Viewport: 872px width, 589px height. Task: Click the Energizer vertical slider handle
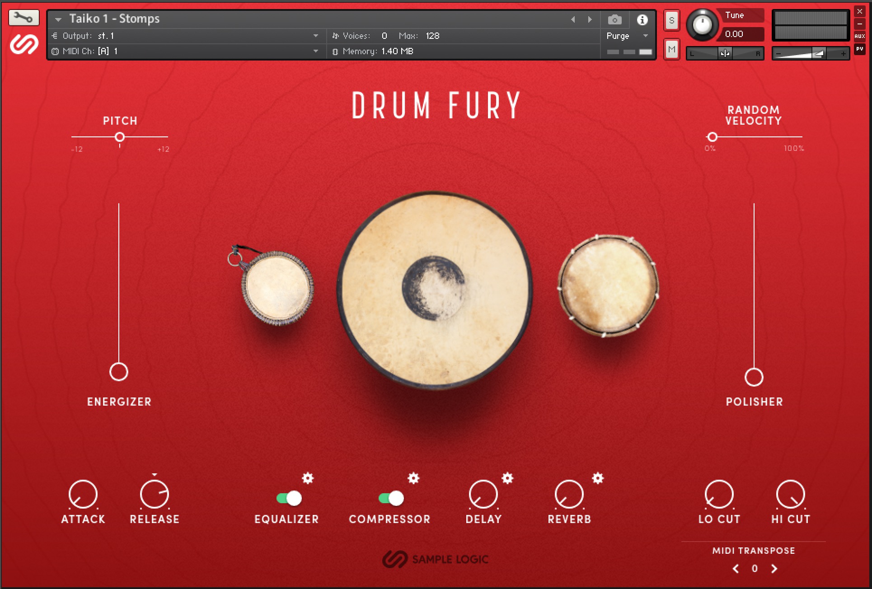click(x=119, y=372)
